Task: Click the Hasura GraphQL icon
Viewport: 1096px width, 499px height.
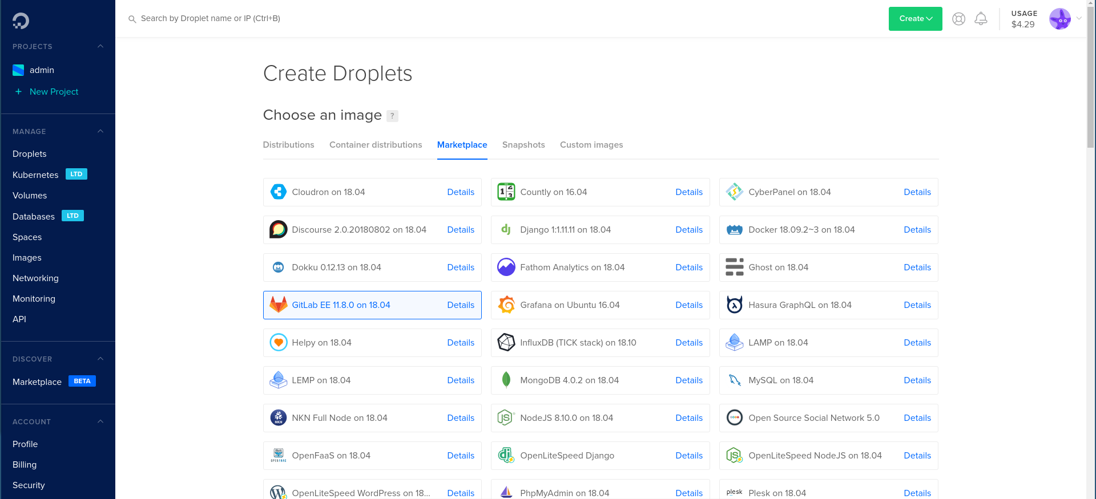Action: tap(735, 305)
